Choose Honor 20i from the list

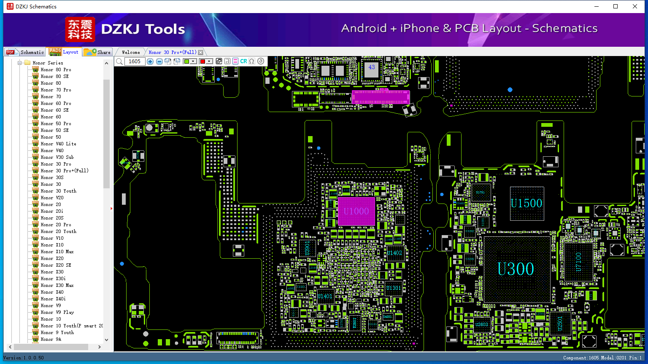52,211
